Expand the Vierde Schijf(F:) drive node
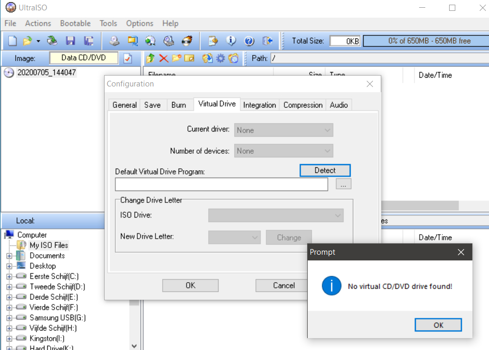 coord(9,308)
